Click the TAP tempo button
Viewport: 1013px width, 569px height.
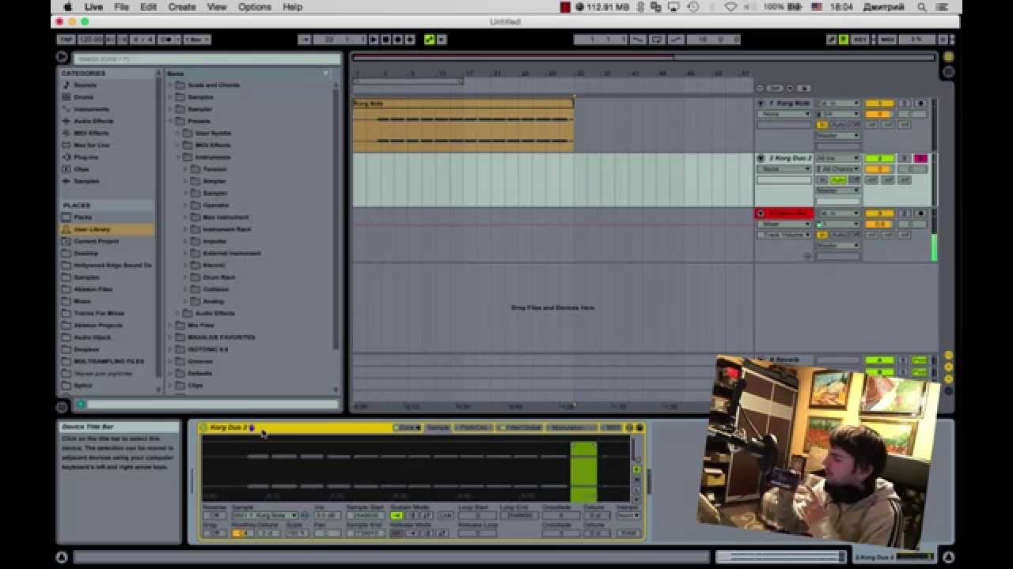tap(66, 40)
